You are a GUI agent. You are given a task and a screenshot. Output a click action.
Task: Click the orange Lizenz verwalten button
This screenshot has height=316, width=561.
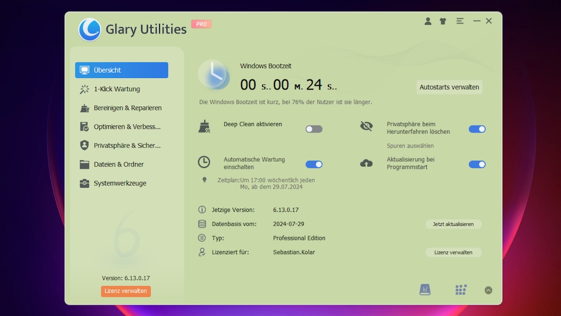click(126, 291)
